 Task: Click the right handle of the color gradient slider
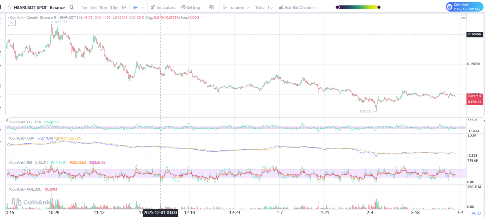[379, 7]
